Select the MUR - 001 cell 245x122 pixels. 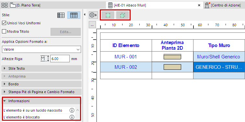pyautogui.click(x=126, y=57)
